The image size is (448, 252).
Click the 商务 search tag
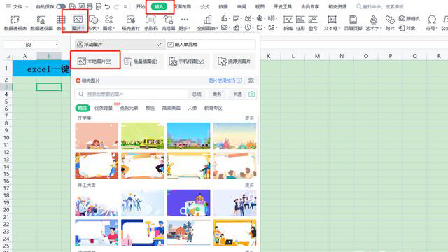point(217,94)
